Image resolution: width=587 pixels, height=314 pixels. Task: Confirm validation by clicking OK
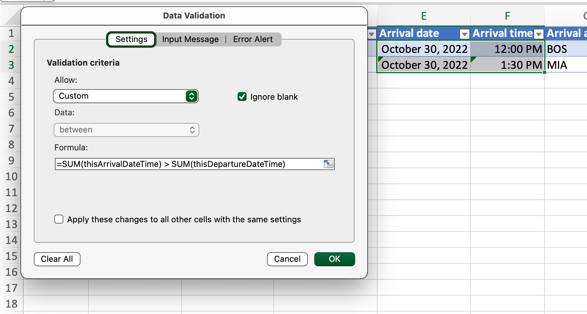(x=334, y=259)
